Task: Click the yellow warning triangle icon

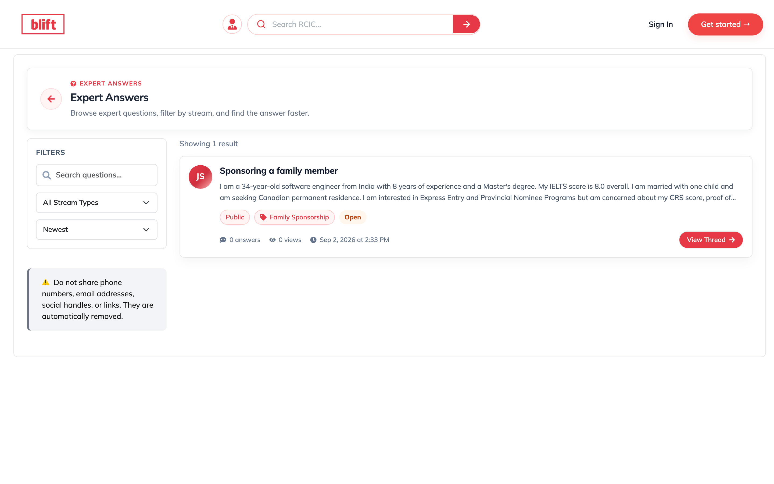Action: (46, 282)
